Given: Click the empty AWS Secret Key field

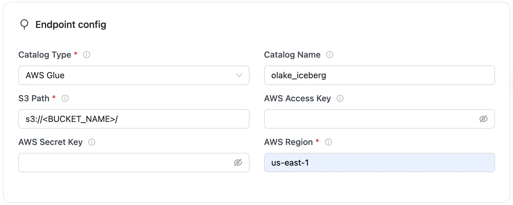Looking at the screenshot, I should tap(122, 163).
